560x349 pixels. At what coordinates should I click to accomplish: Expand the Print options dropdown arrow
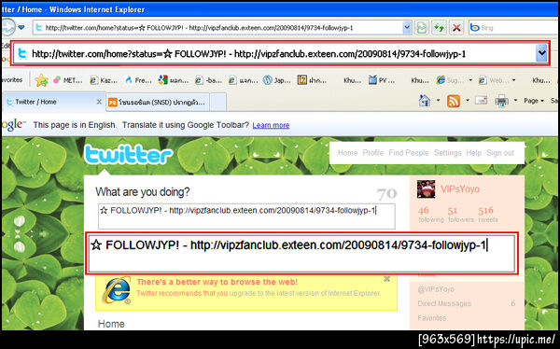(x=515, y=101)
